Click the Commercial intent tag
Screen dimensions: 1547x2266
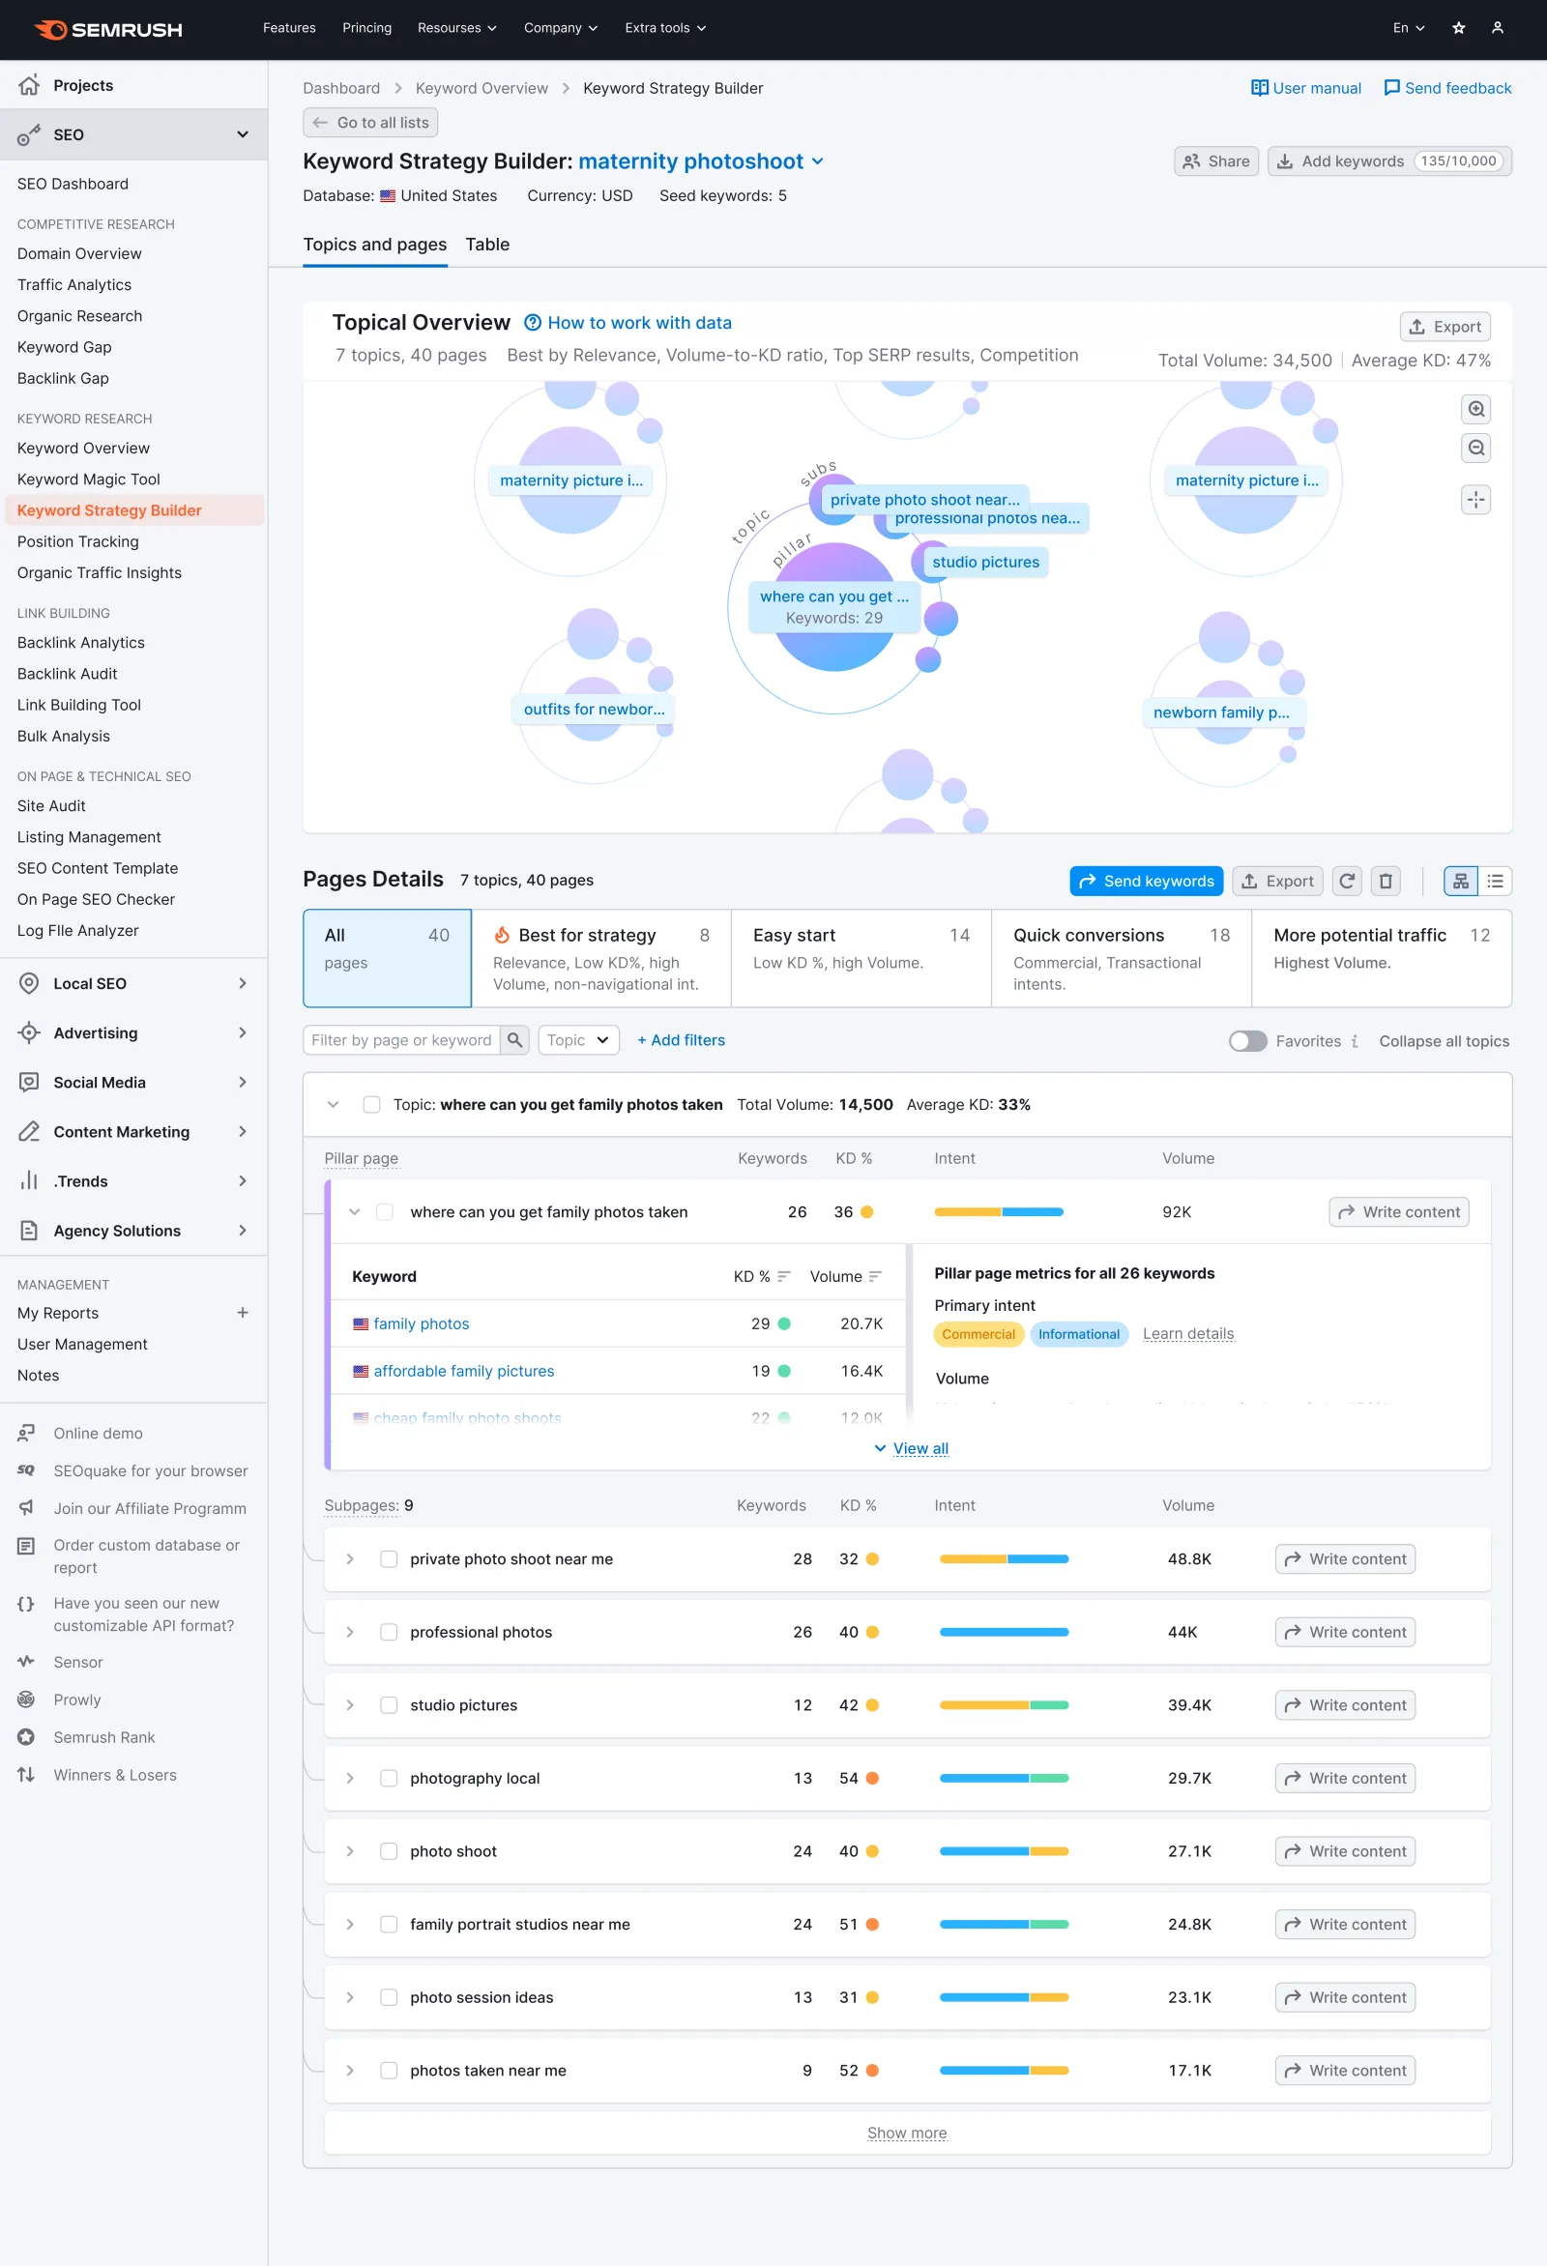pyautogui.click(x=978, y=1335)
